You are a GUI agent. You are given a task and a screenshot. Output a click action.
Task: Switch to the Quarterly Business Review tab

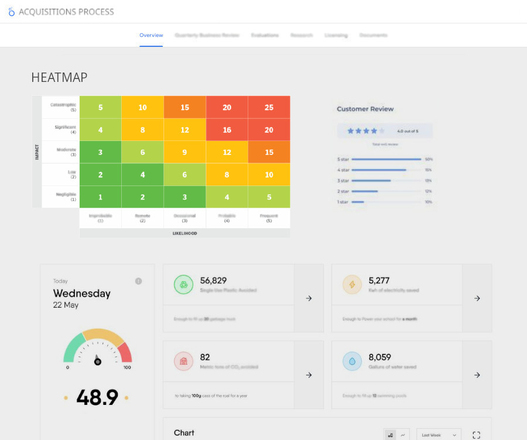pyautogui.click(x=207, y=36)
